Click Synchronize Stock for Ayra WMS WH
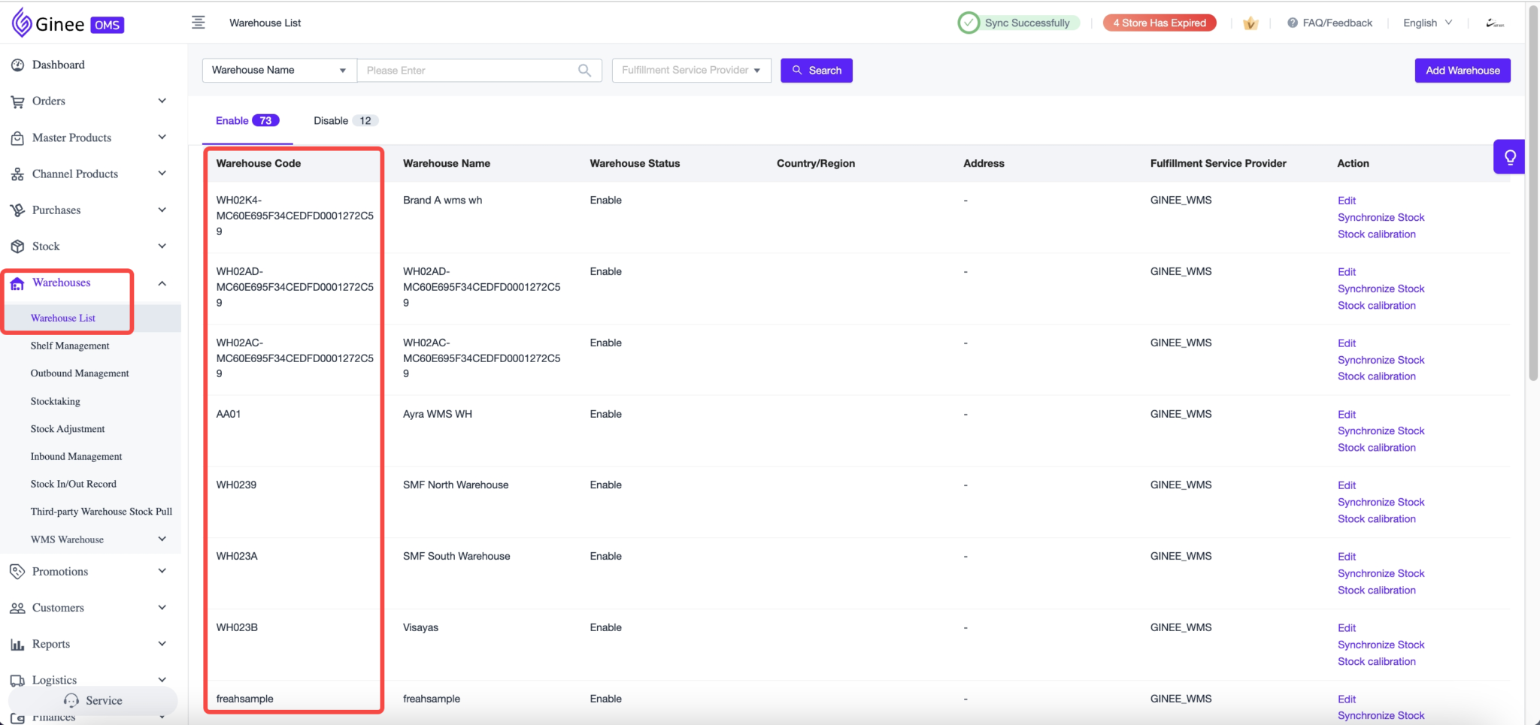1540x725 pixels. coord(1381,430)
